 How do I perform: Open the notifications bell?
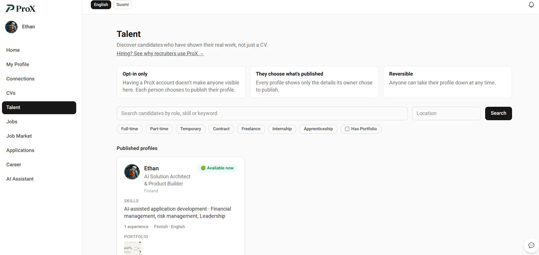531,5
